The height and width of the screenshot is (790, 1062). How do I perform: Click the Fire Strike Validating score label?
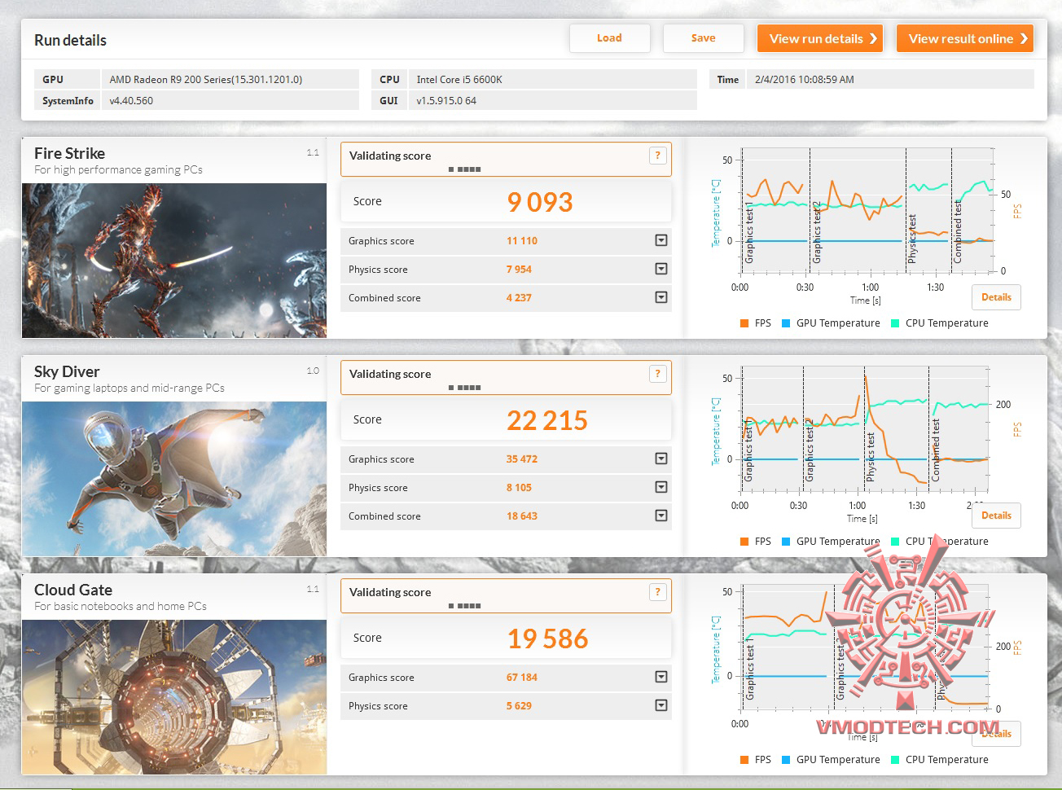pyautogui.click(x=390, y=156)
